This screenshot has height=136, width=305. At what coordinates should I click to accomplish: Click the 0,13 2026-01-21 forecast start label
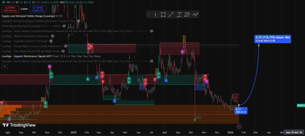click(241, 110)
